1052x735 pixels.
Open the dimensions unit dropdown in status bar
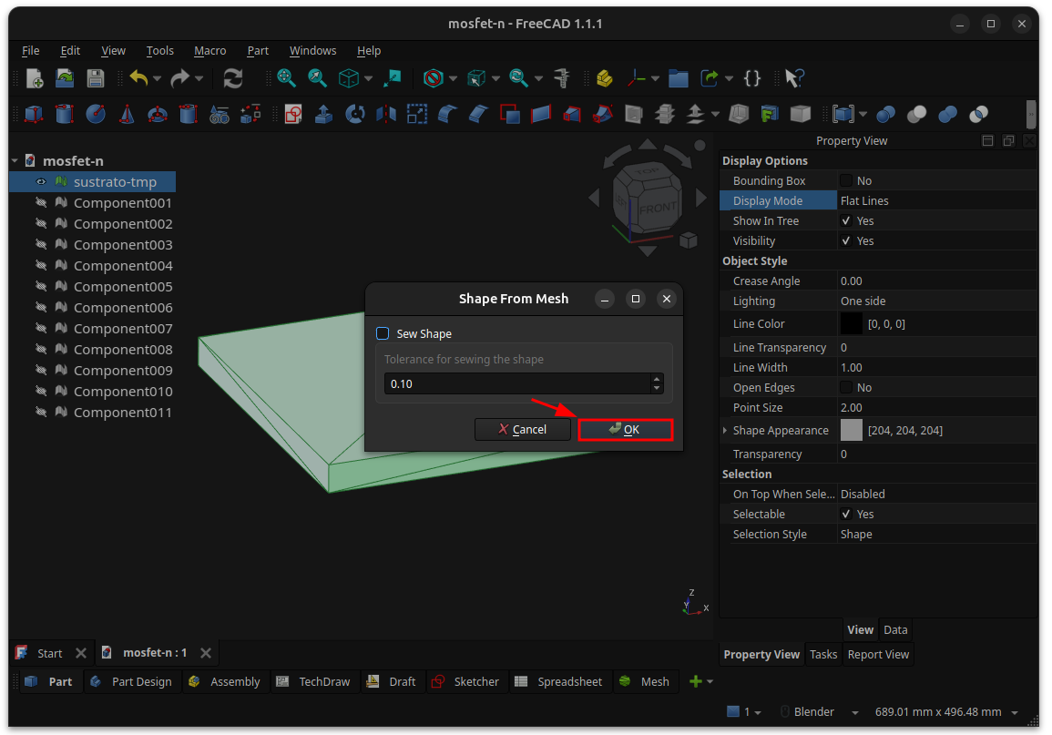pos(1015,713)
